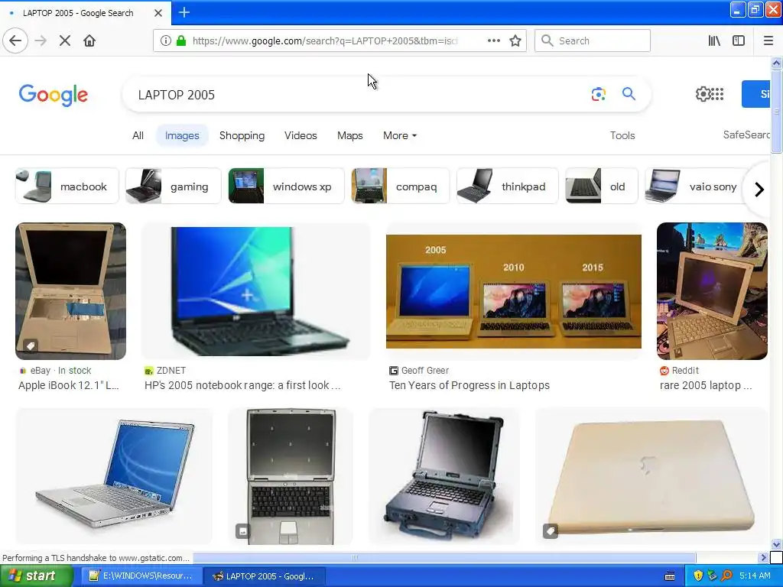Click the Firefox Search box

593,41
